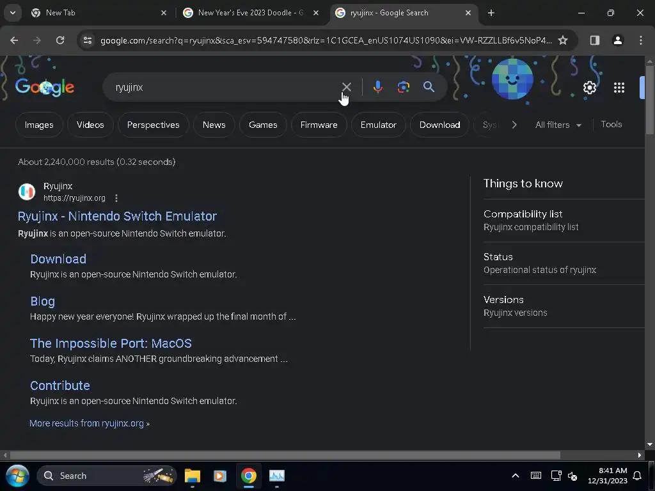Click the horizontal page scrollbar
The width and height of the screenshot is (655, 491).
point(285,455)
